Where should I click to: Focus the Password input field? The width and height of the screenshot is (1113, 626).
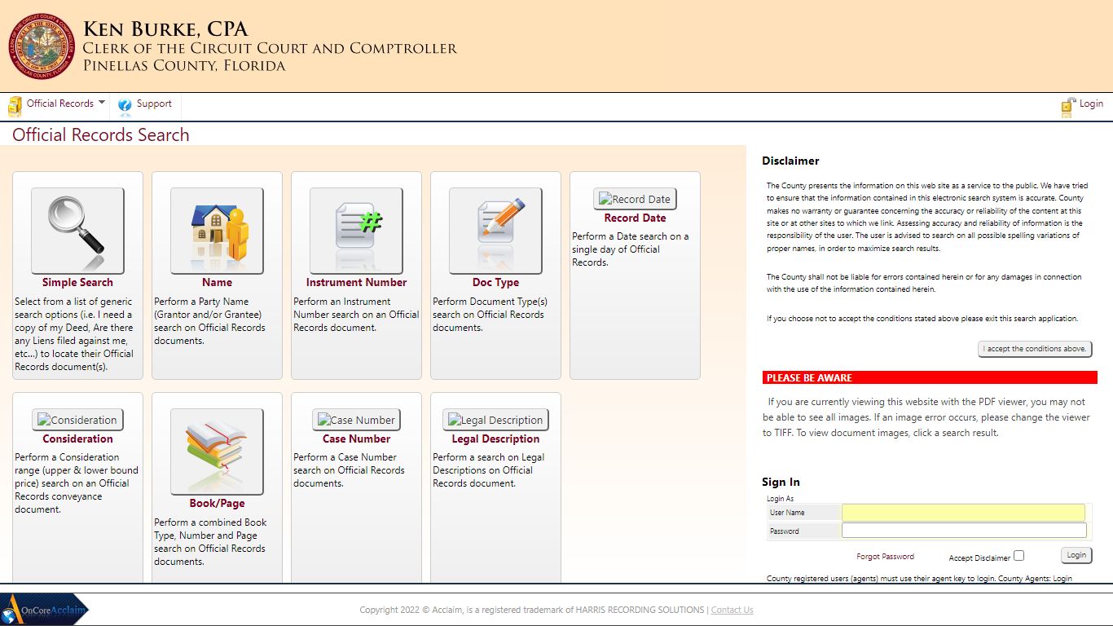click(x=964, y=531)
